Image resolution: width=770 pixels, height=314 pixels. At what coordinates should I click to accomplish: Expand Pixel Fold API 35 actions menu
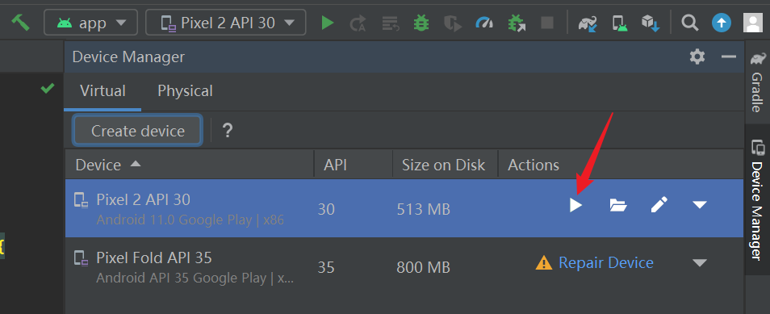coord(699,263)
